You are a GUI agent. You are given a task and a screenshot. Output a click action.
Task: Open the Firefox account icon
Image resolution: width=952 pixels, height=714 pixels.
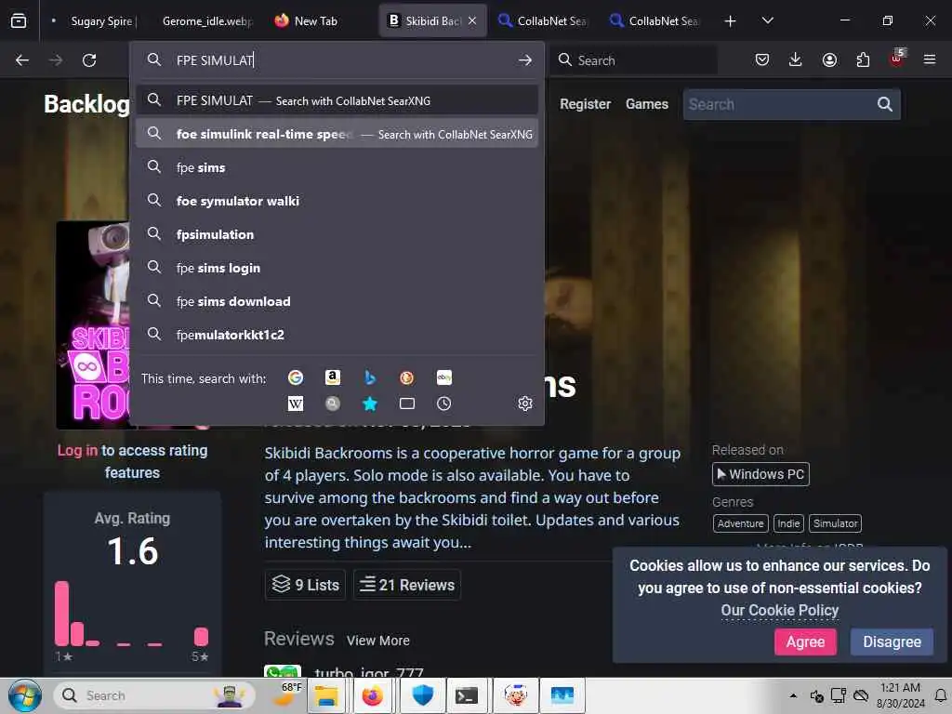click(x=829, y=59)
